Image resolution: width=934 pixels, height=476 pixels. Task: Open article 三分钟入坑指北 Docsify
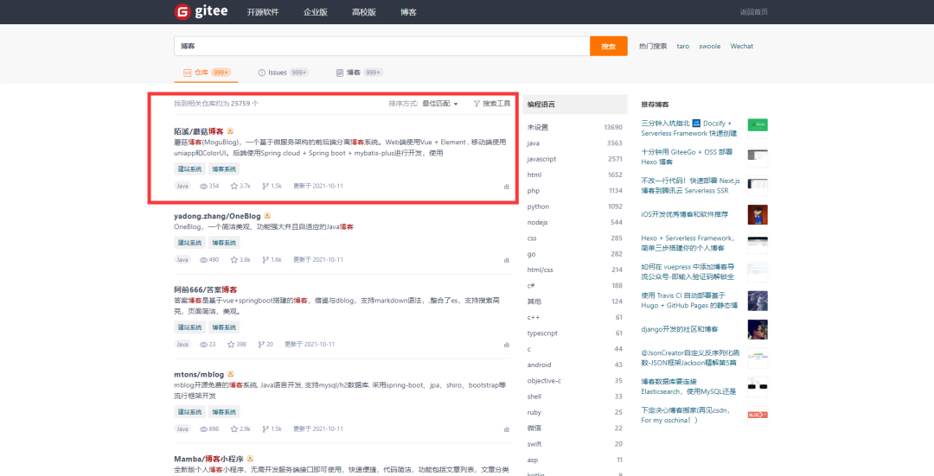click(689, 128)
